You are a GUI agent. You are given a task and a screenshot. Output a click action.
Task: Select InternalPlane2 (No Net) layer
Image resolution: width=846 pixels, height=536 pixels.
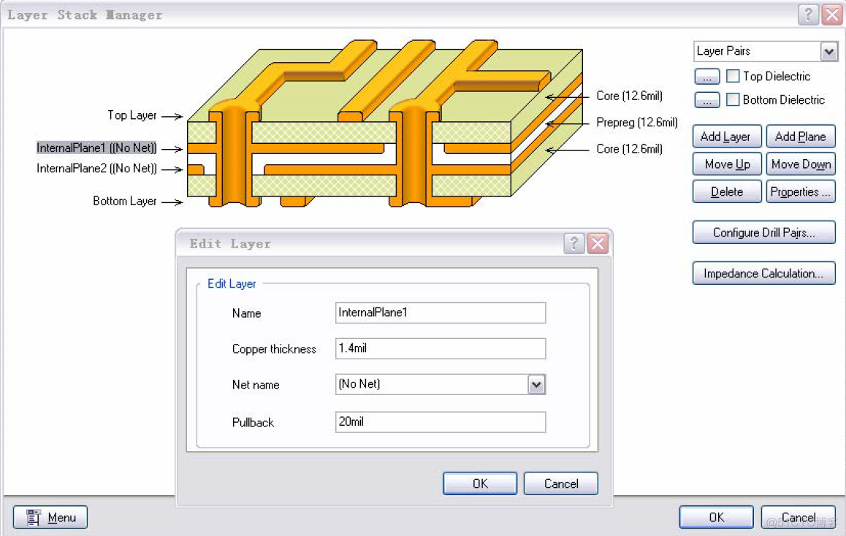tap(96, 168)
